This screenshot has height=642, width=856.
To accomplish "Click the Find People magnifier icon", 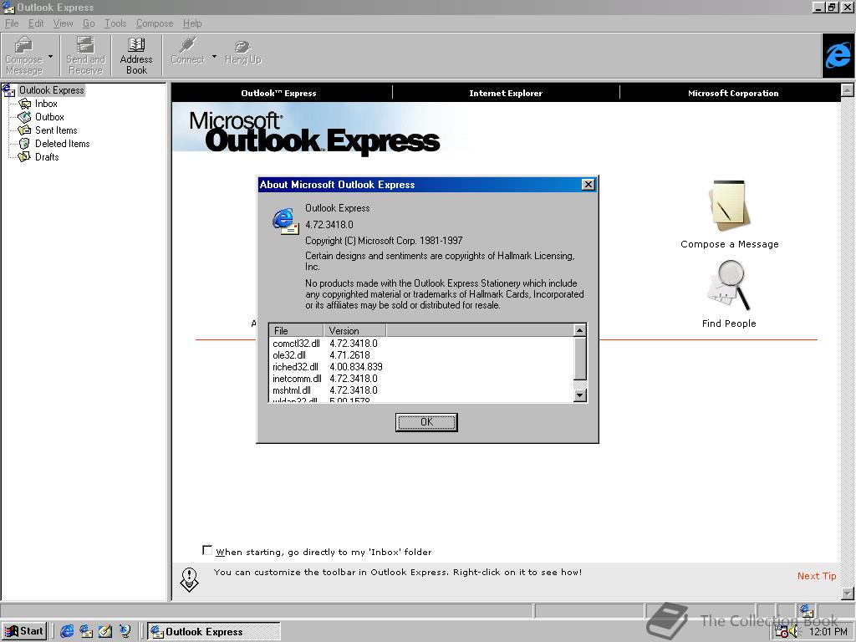I will [729, 286].
